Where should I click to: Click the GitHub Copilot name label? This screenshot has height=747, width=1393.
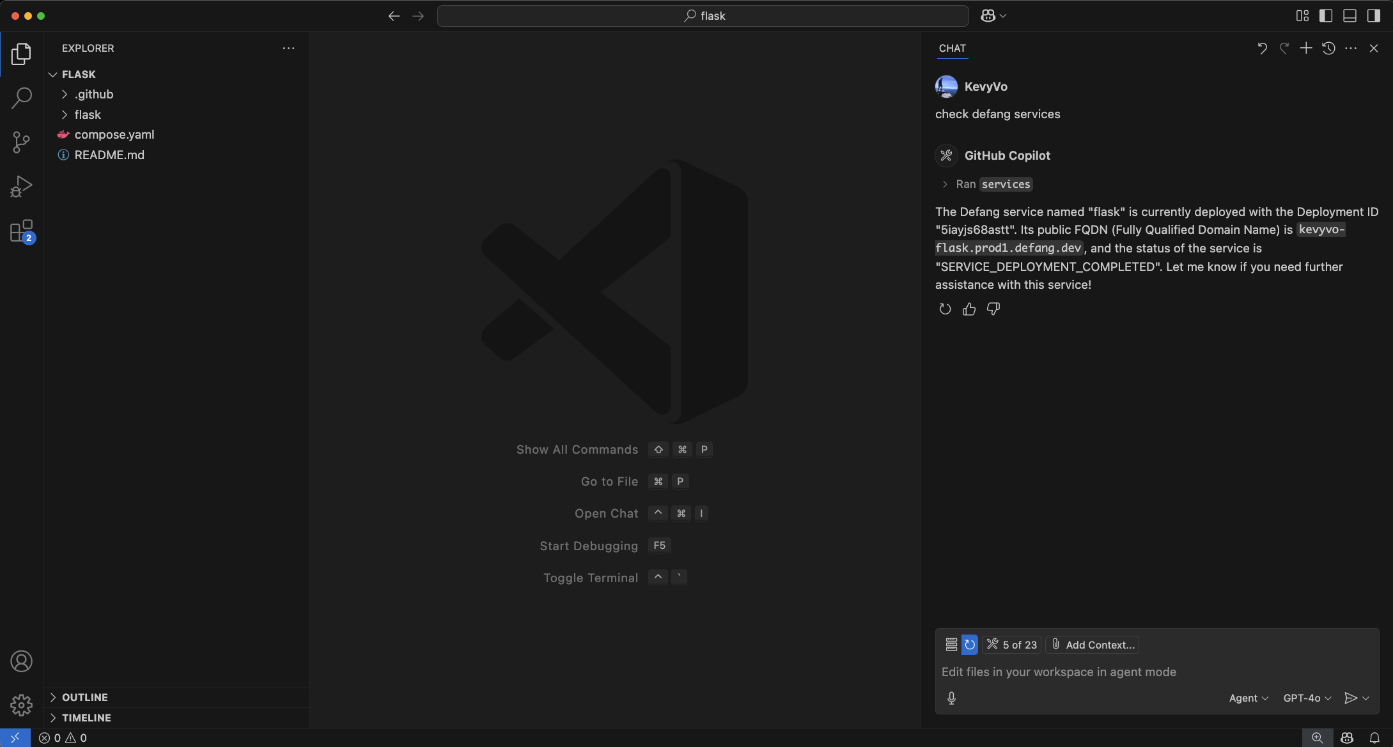click(1008, 155)
